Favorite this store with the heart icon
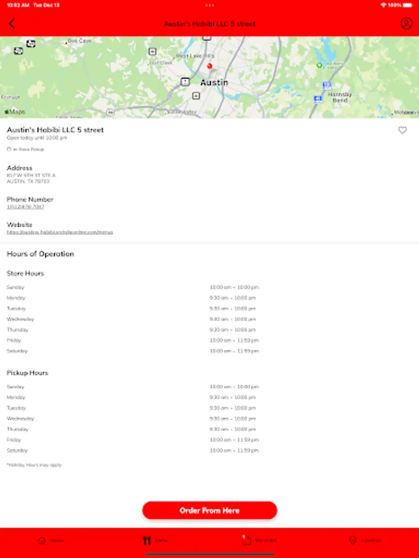The image size is (419, 558). [402, 130]
